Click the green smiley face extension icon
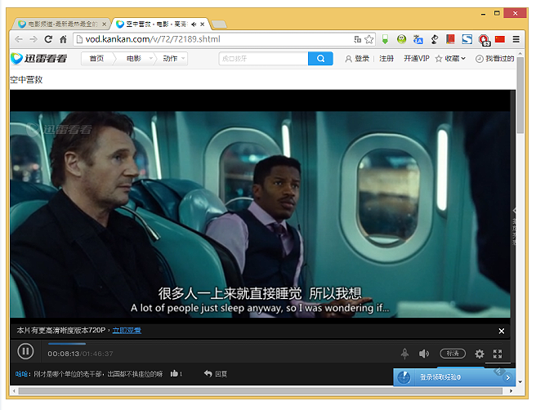 click(401, 39)
